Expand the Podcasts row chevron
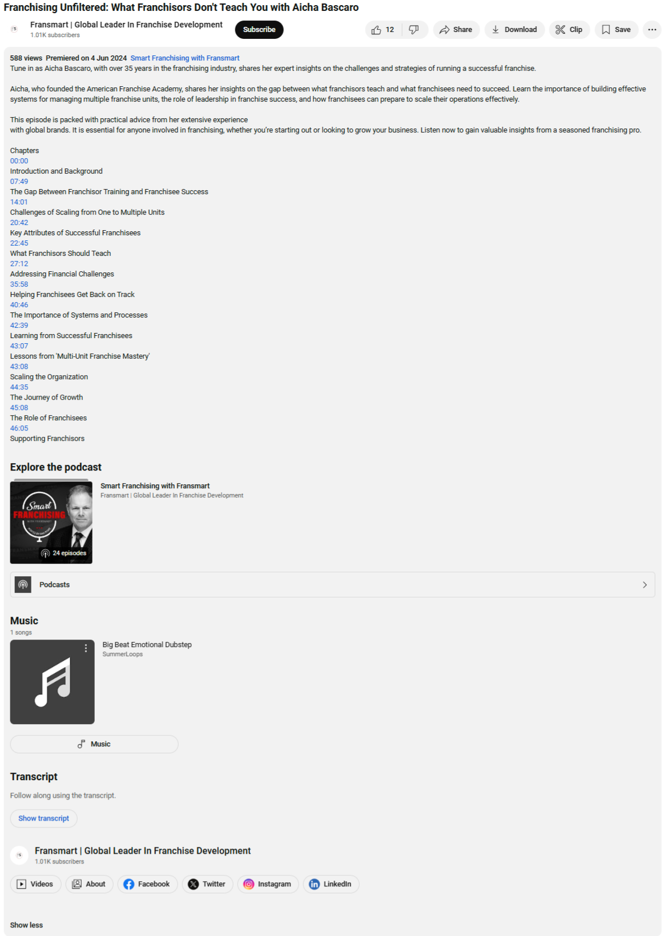The image size is (664, 936). (645, 585)
